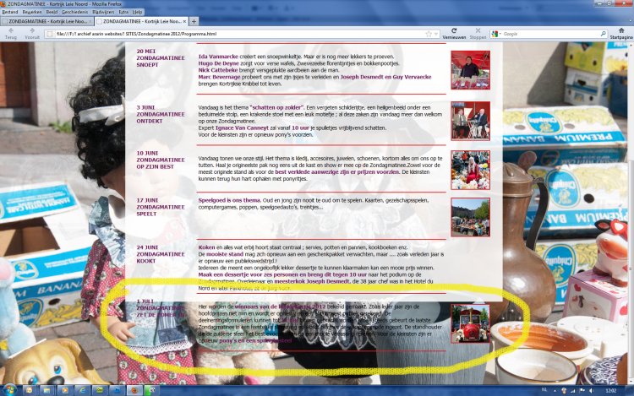Click 'Speelgoed is ons thema'

[229, 200]
